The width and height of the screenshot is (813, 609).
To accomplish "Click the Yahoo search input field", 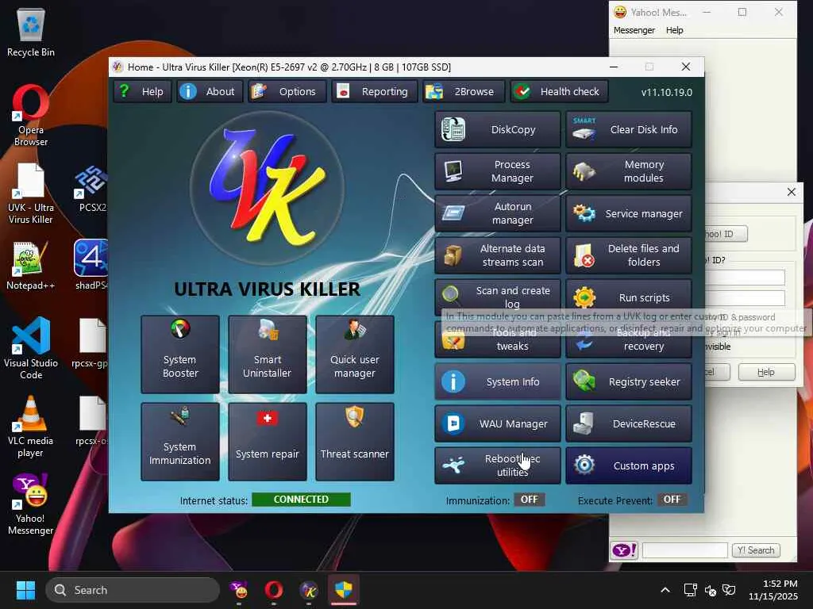I will pyautogui.click(x=684, y=550).
